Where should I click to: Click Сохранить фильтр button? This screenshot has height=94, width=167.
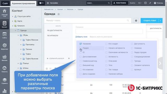[x=56, y=58]
